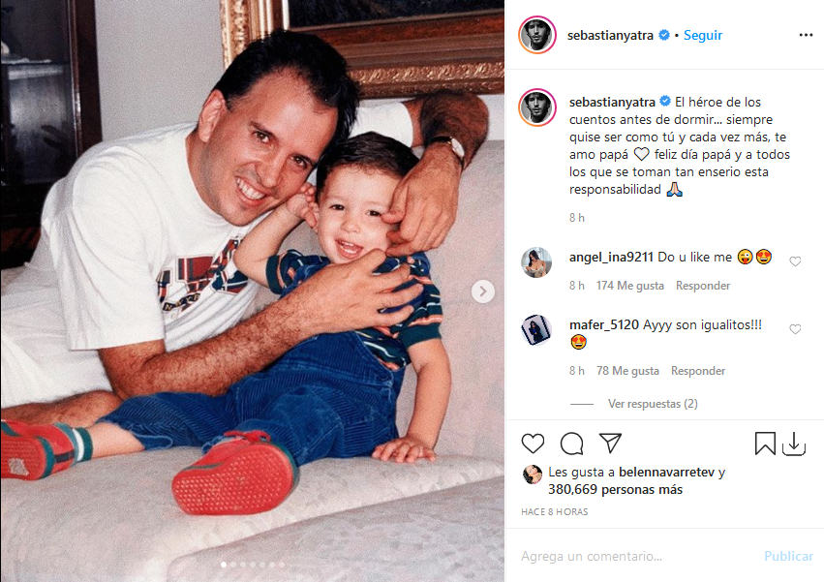Open belennavarretev's profile link
Viewport: 824px width, 582px height.
[666, 473]
